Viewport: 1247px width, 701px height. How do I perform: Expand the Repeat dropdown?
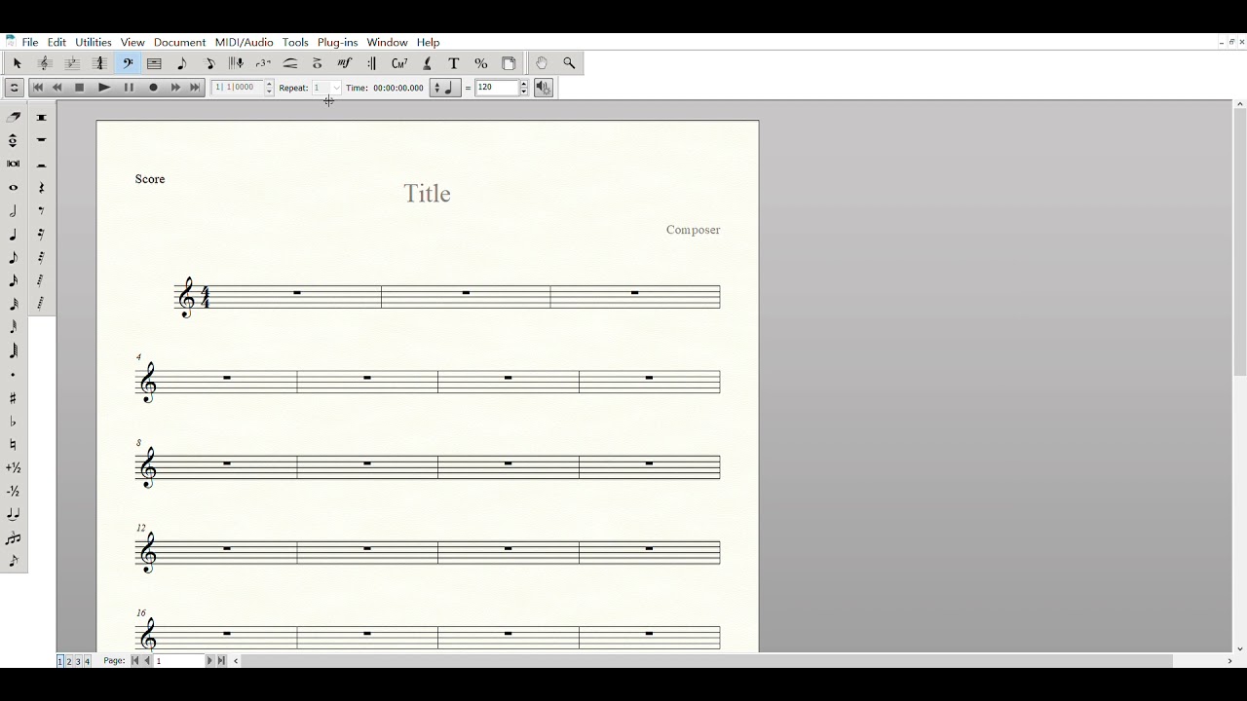[x=336, y=88]
